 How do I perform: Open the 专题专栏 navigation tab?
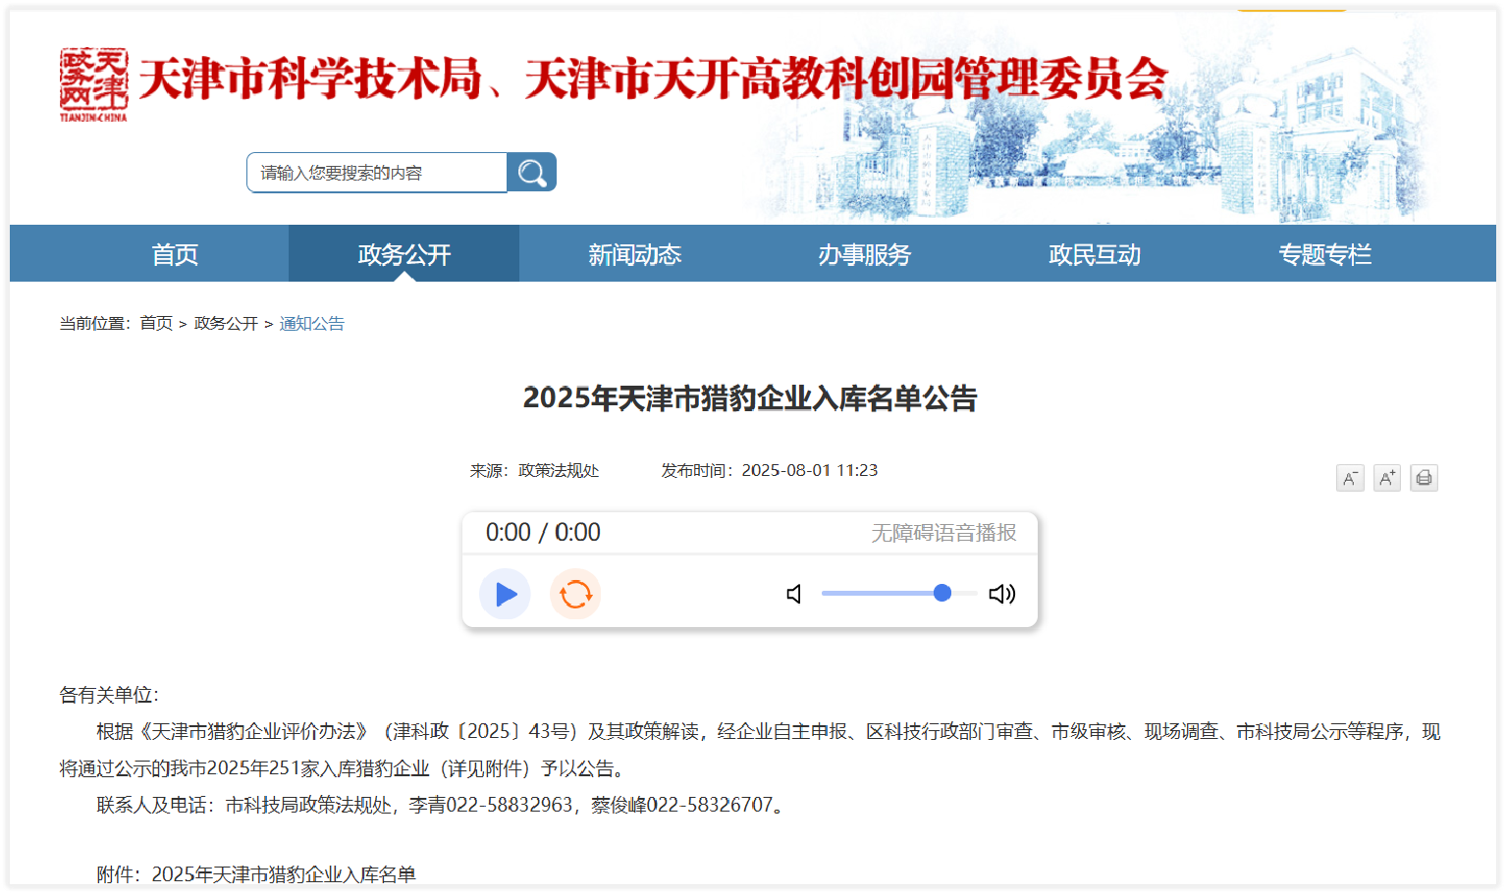[1324, 254]
